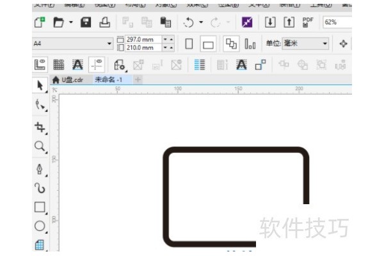Screen dimensions: 384x256
Task: Click the 62% zoom level box
Action: pyautogui.click(x=337, y=22)
